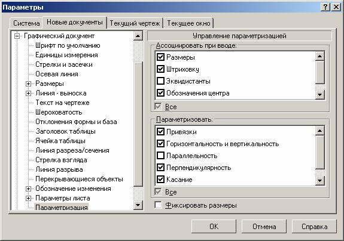The image size is (344, 241).
Task: Click the Размеры label in tree
Action: [x=50, y=84]
